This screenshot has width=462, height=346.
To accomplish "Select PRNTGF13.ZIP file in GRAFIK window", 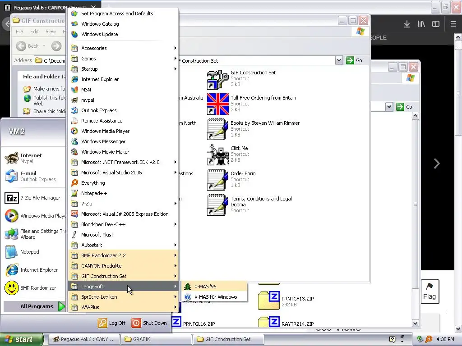I will click(x=286, y=301).
